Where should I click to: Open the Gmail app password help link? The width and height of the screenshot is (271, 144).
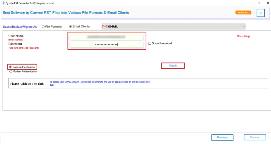(100, 83)
